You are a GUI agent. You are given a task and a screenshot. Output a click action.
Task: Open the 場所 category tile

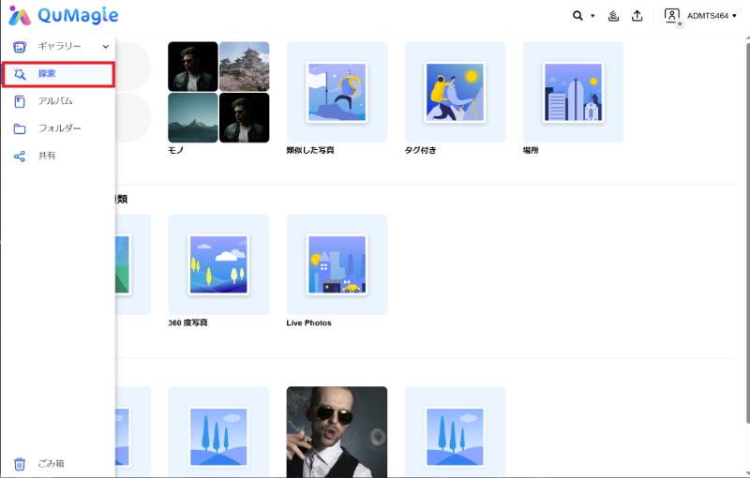[573, 92]
